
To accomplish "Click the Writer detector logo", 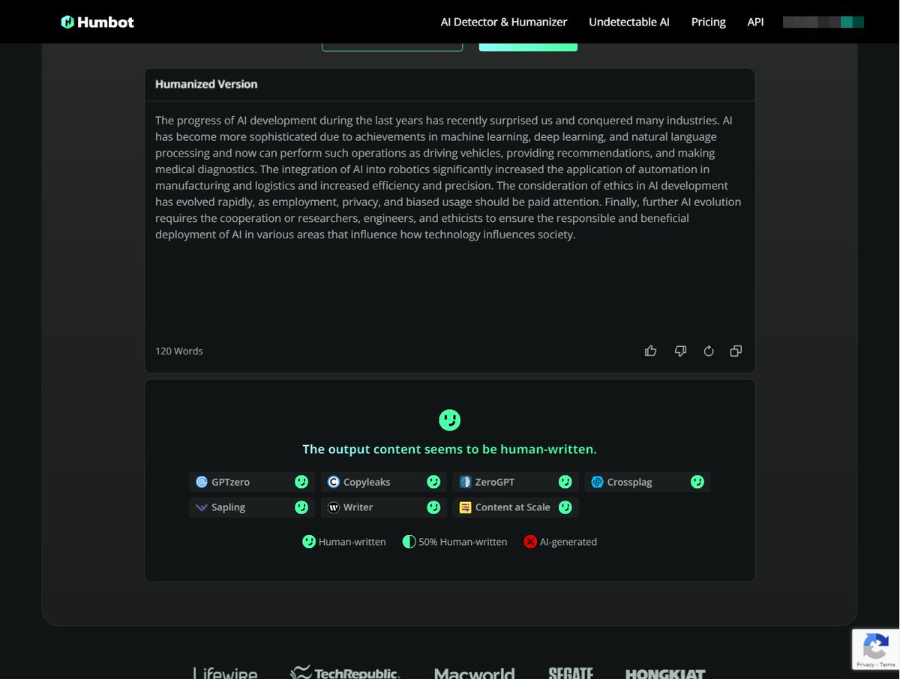I will [334, 507].
